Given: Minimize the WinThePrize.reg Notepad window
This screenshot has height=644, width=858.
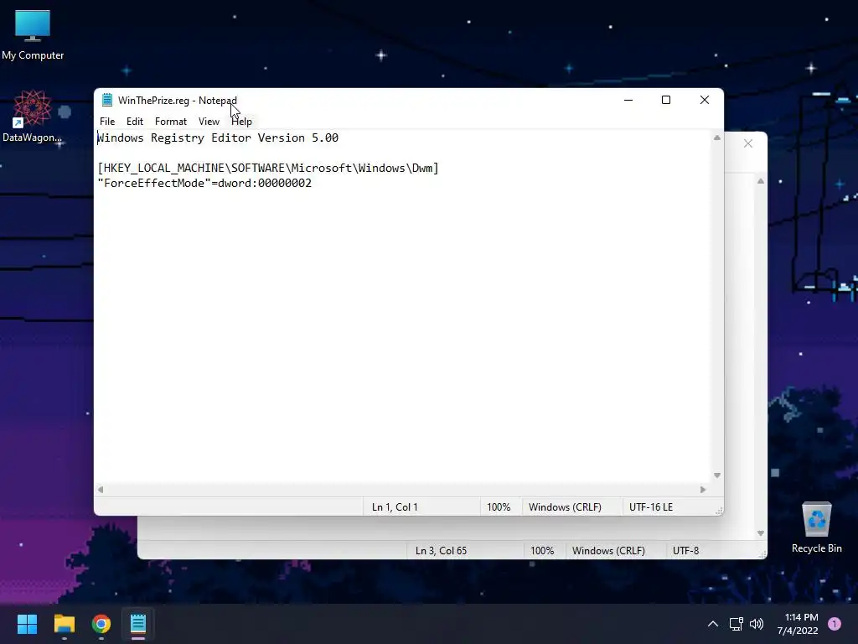Looking at the screenshot, I should point(628,101).
